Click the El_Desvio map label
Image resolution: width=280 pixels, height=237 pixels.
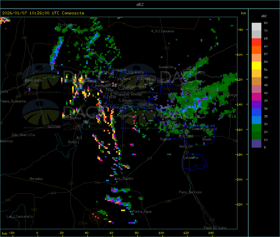tap(73, 118)
